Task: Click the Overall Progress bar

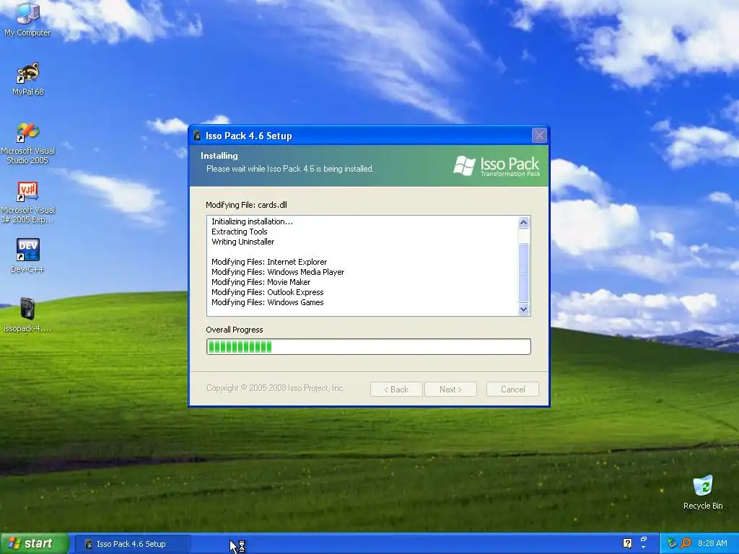Action: (369, 347)
